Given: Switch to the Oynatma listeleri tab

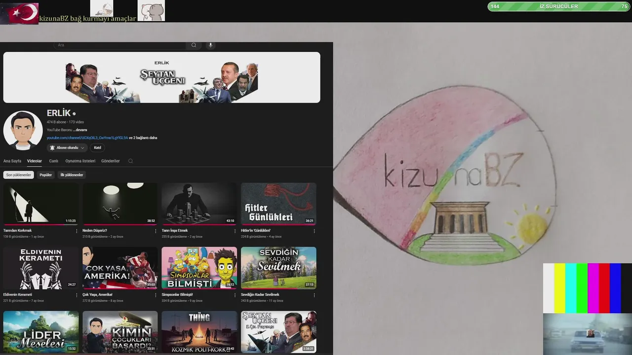Looking at the screenshot, I should 80,161.
